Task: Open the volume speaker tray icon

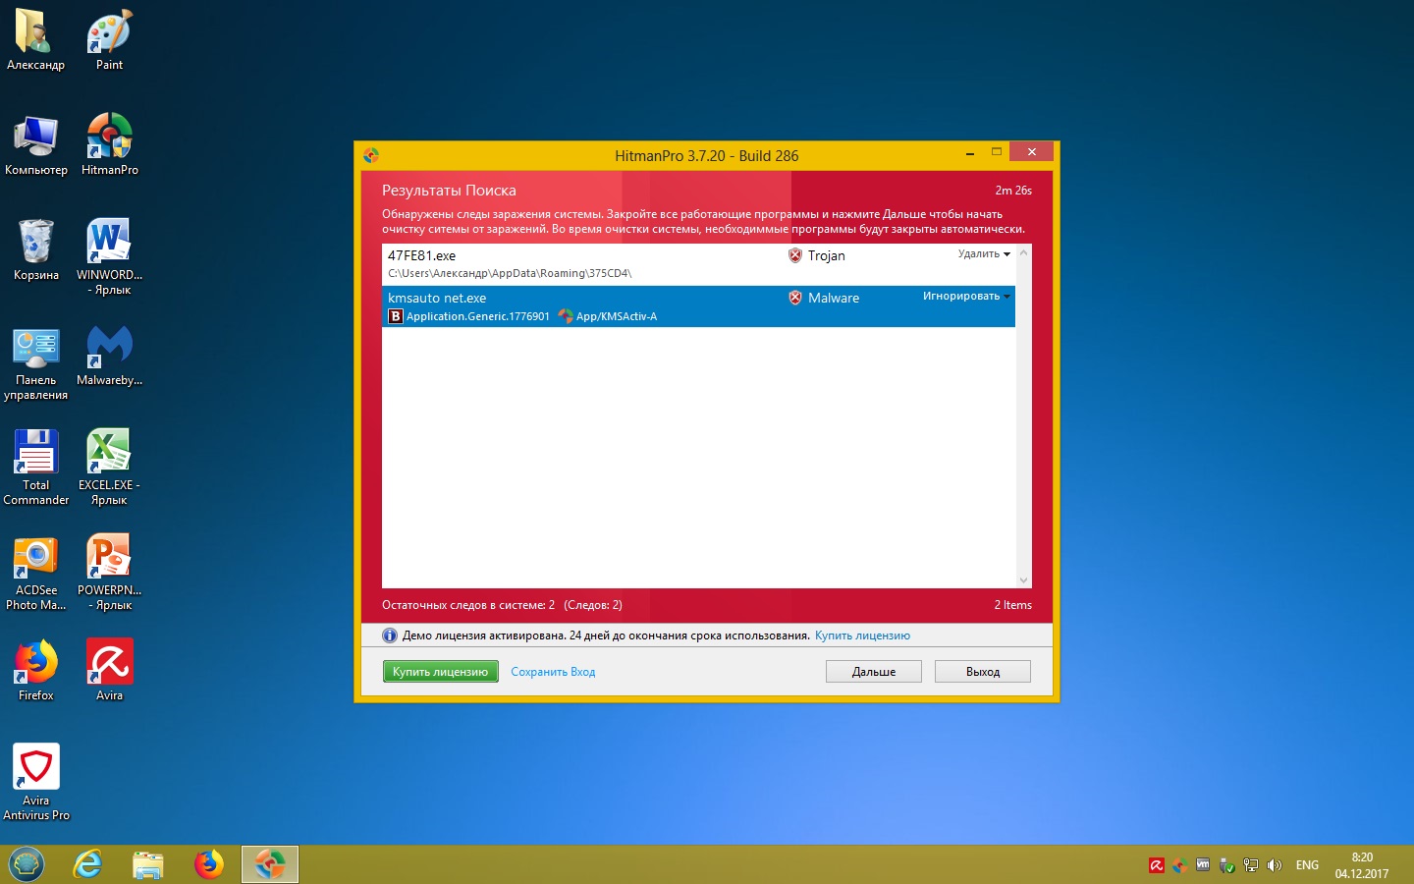Action: (x=1275, y=865)
